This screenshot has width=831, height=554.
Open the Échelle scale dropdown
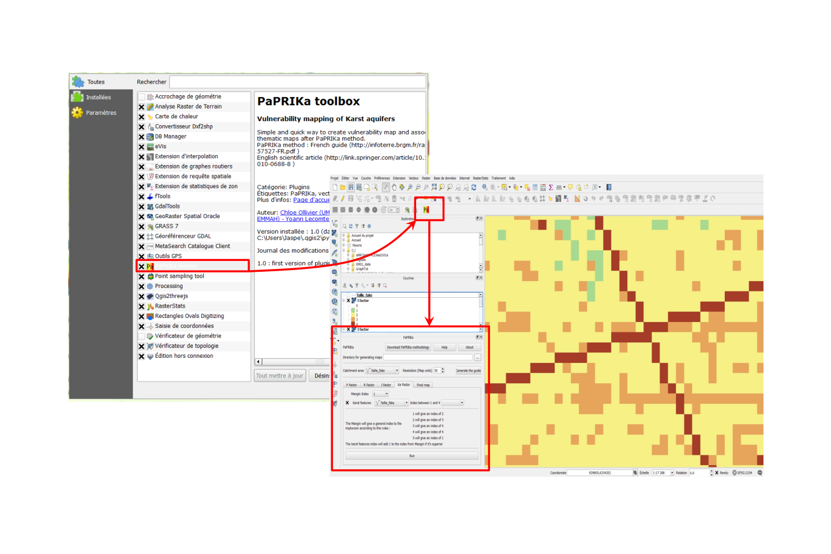pos(663,473)
